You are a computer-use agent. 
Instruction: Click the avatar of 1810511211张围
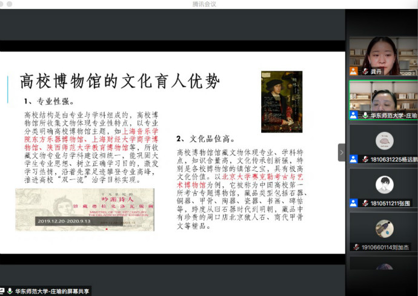click(384, 185)
